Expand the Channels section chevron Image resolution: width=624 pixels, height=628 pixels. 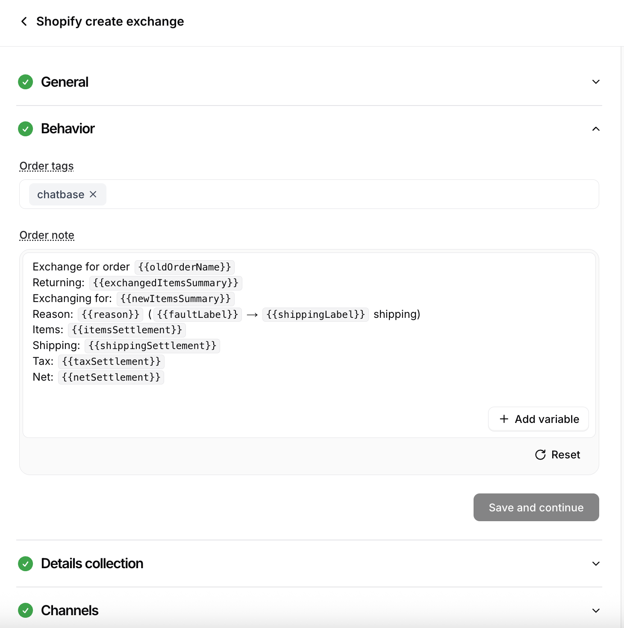pyautogui.click(x=596, y=610)
